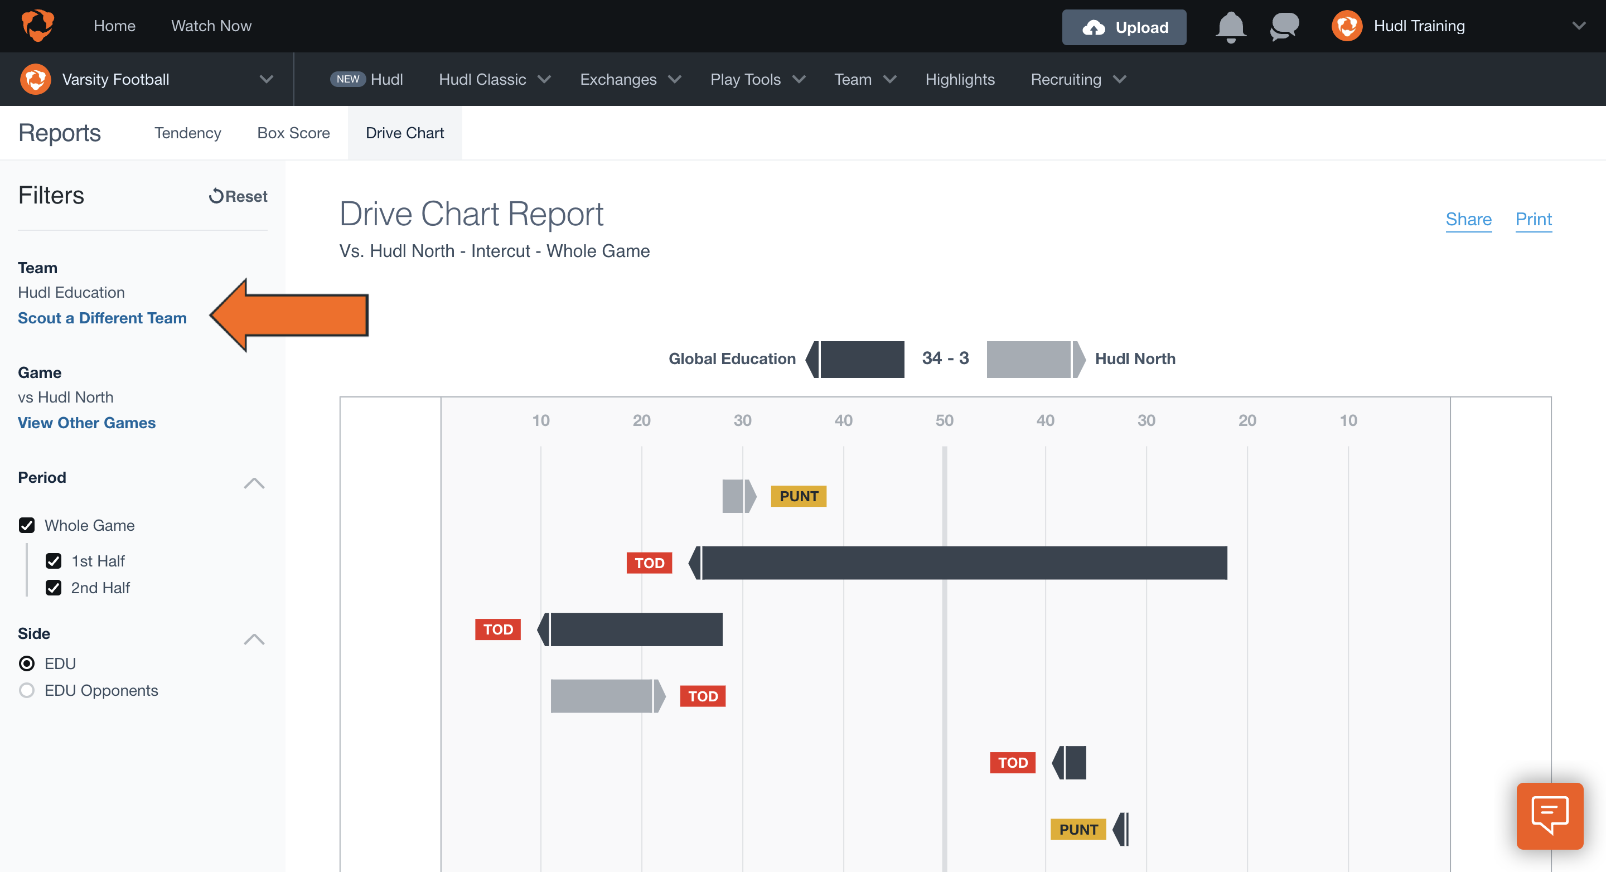Collapse the Period filter section
The image size is (1606, 872).
pos(254,482)
